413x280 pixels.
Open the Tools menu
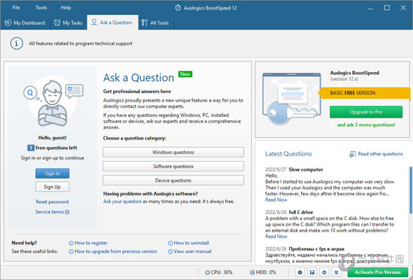click(41, 8)
